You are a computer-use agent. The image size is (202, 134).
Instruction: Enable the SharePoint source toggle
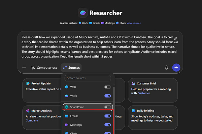point(108,107)
